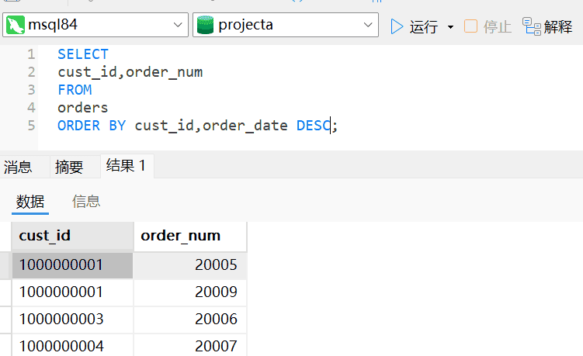
Task: Click line number 5 in the gutter
Action: pyautogui.click(x=31, y=126)
